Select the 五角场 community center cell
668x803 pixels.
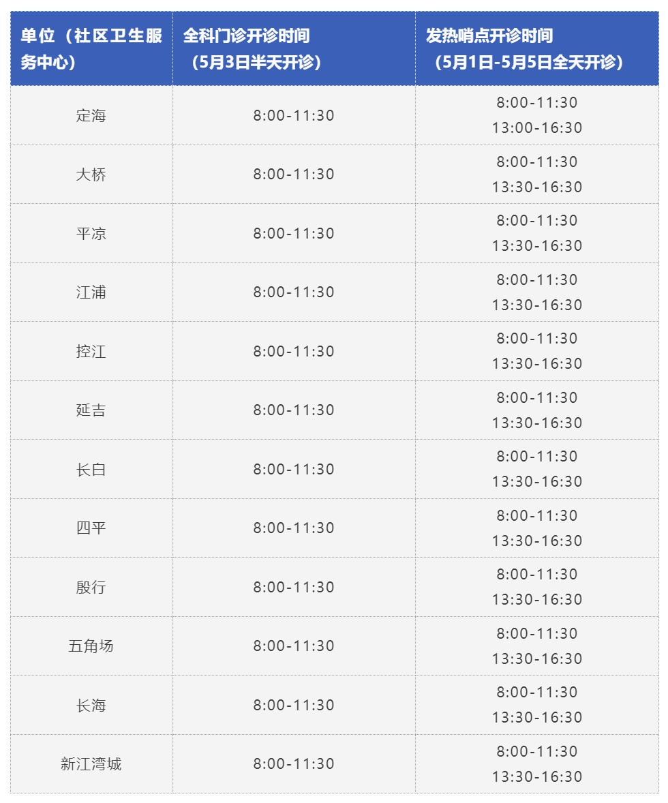pyautogui.click(x=91, y=646)
